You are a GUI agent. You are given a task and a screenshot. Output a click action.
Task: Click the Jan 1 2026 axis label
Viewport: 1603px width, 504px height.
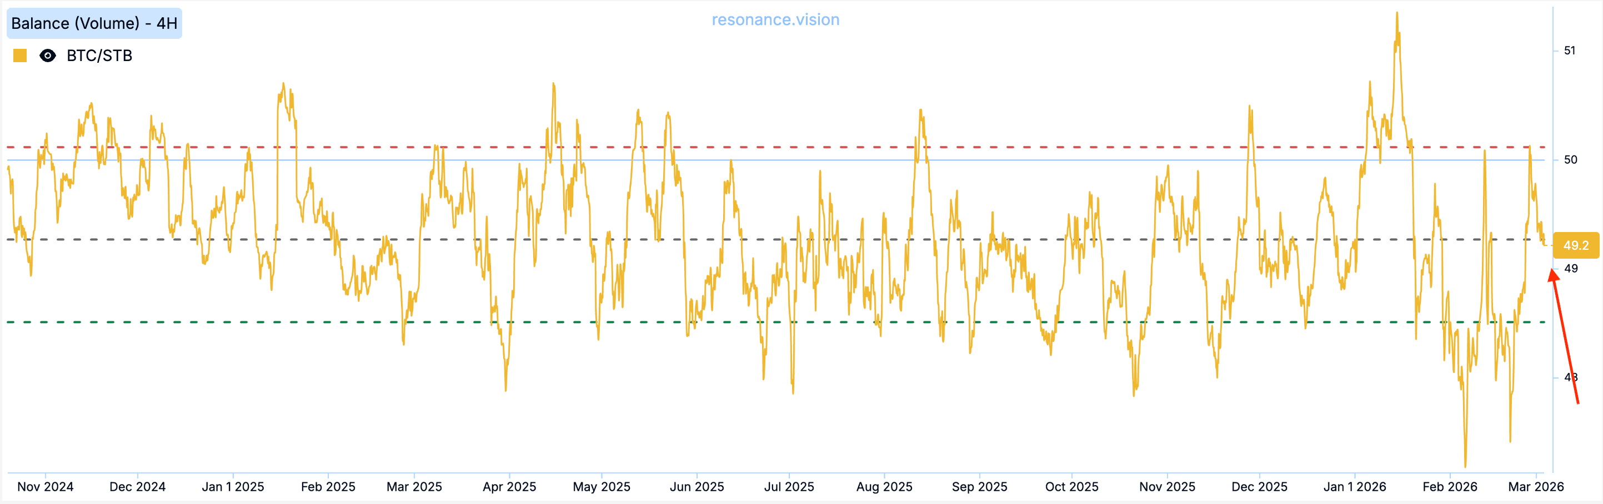[x=1354, y=487]
